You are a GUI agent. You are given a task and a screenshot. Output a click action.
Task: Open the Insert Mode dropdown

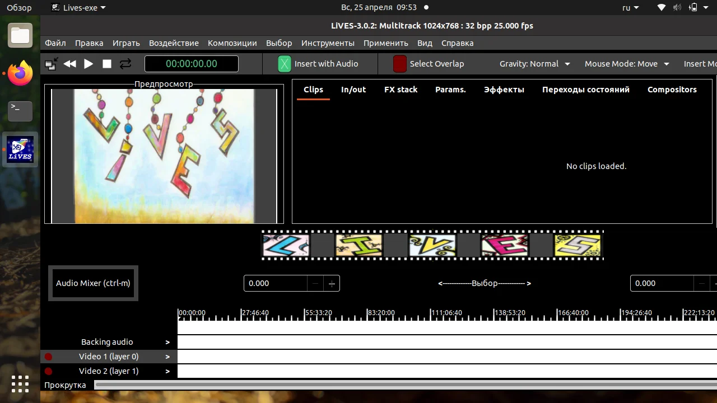coord(700,64)
